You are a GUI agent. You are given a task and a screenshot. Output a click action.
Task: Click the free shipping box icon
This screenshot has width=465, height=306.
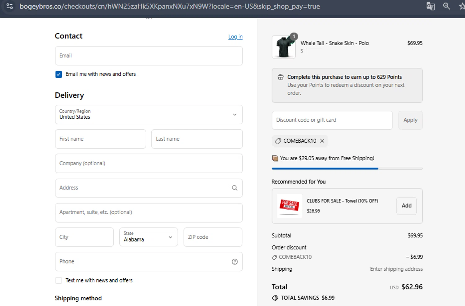point(275,158)
